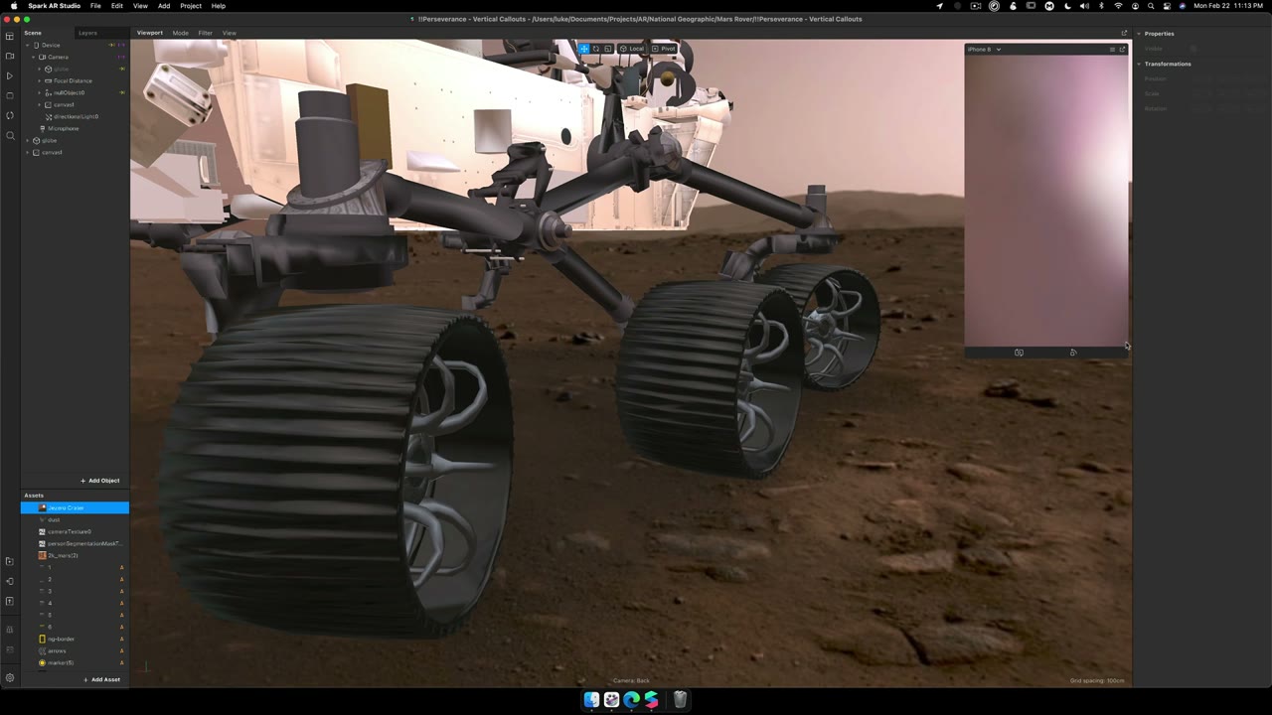Open settings gear at bottom-left

(10, 678)
